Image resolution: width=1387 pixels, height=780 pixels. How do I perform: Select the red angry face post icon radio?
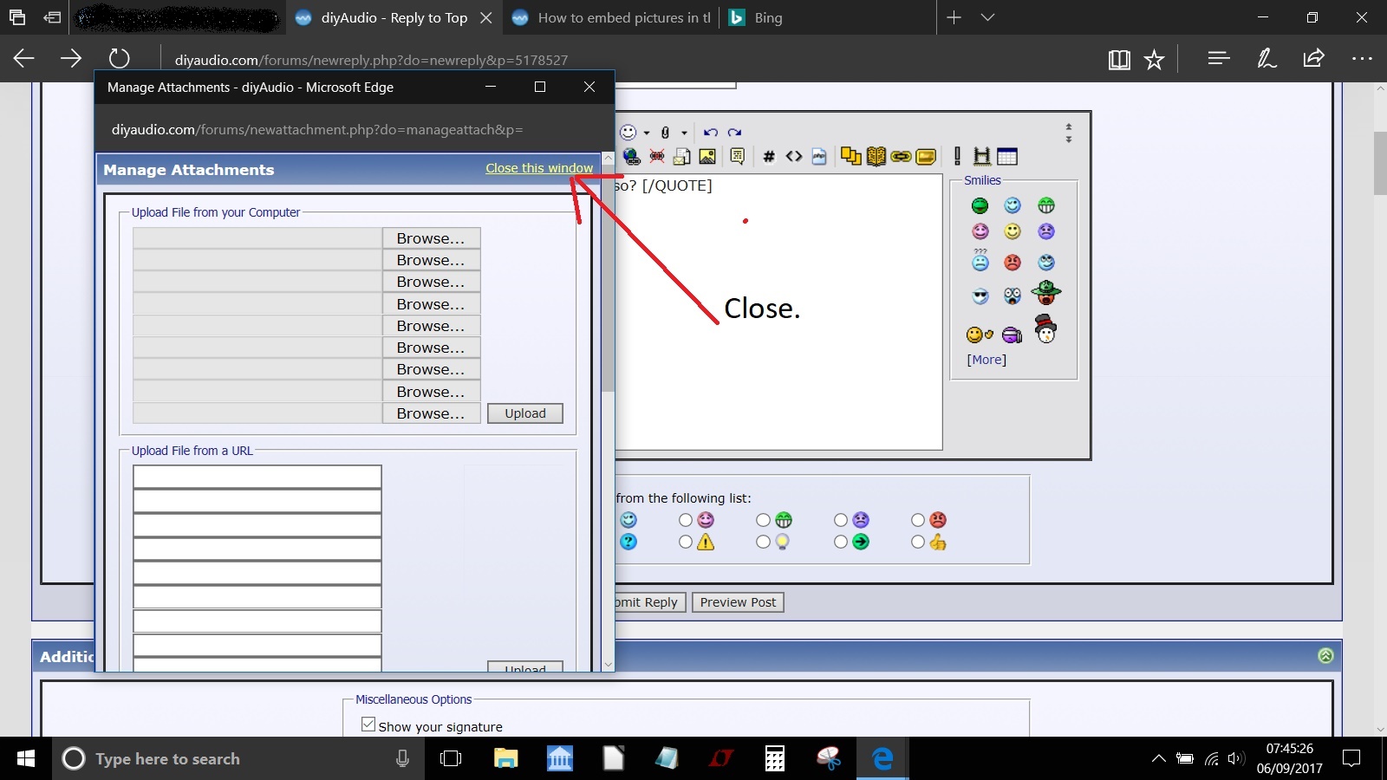[918, 520]
